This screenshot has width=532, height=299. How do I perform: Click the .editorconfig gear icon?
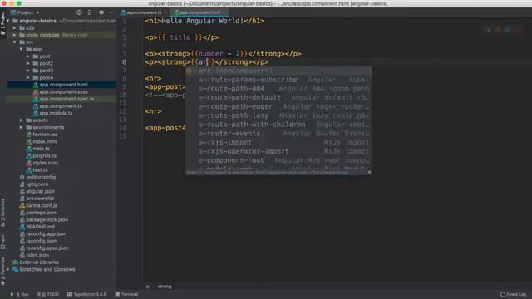pyautogui.click(x=22, y=177)
